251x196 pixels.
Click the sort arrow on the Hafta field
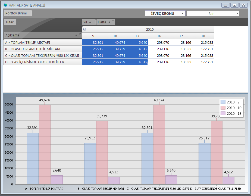[109, 22]
